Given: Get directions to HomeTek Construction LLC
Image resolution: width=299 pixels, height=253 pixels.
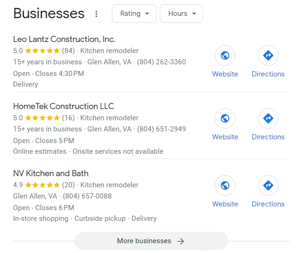Looking at the screenshot, I should [x=268, y=118].
